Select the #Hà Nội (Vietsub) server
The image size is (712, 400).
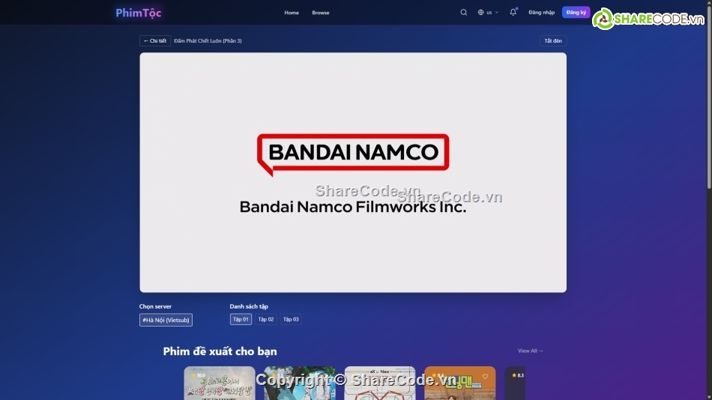pos(166,320)
